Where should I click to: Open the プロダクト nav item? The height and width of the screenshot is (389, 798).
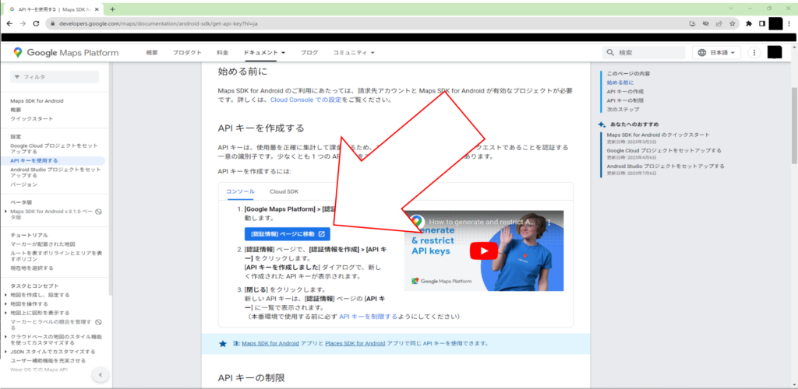[187, 53]
